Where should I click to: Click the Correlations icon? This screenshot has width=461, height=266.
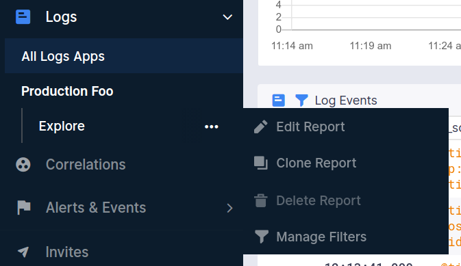(x=23, y=164)
